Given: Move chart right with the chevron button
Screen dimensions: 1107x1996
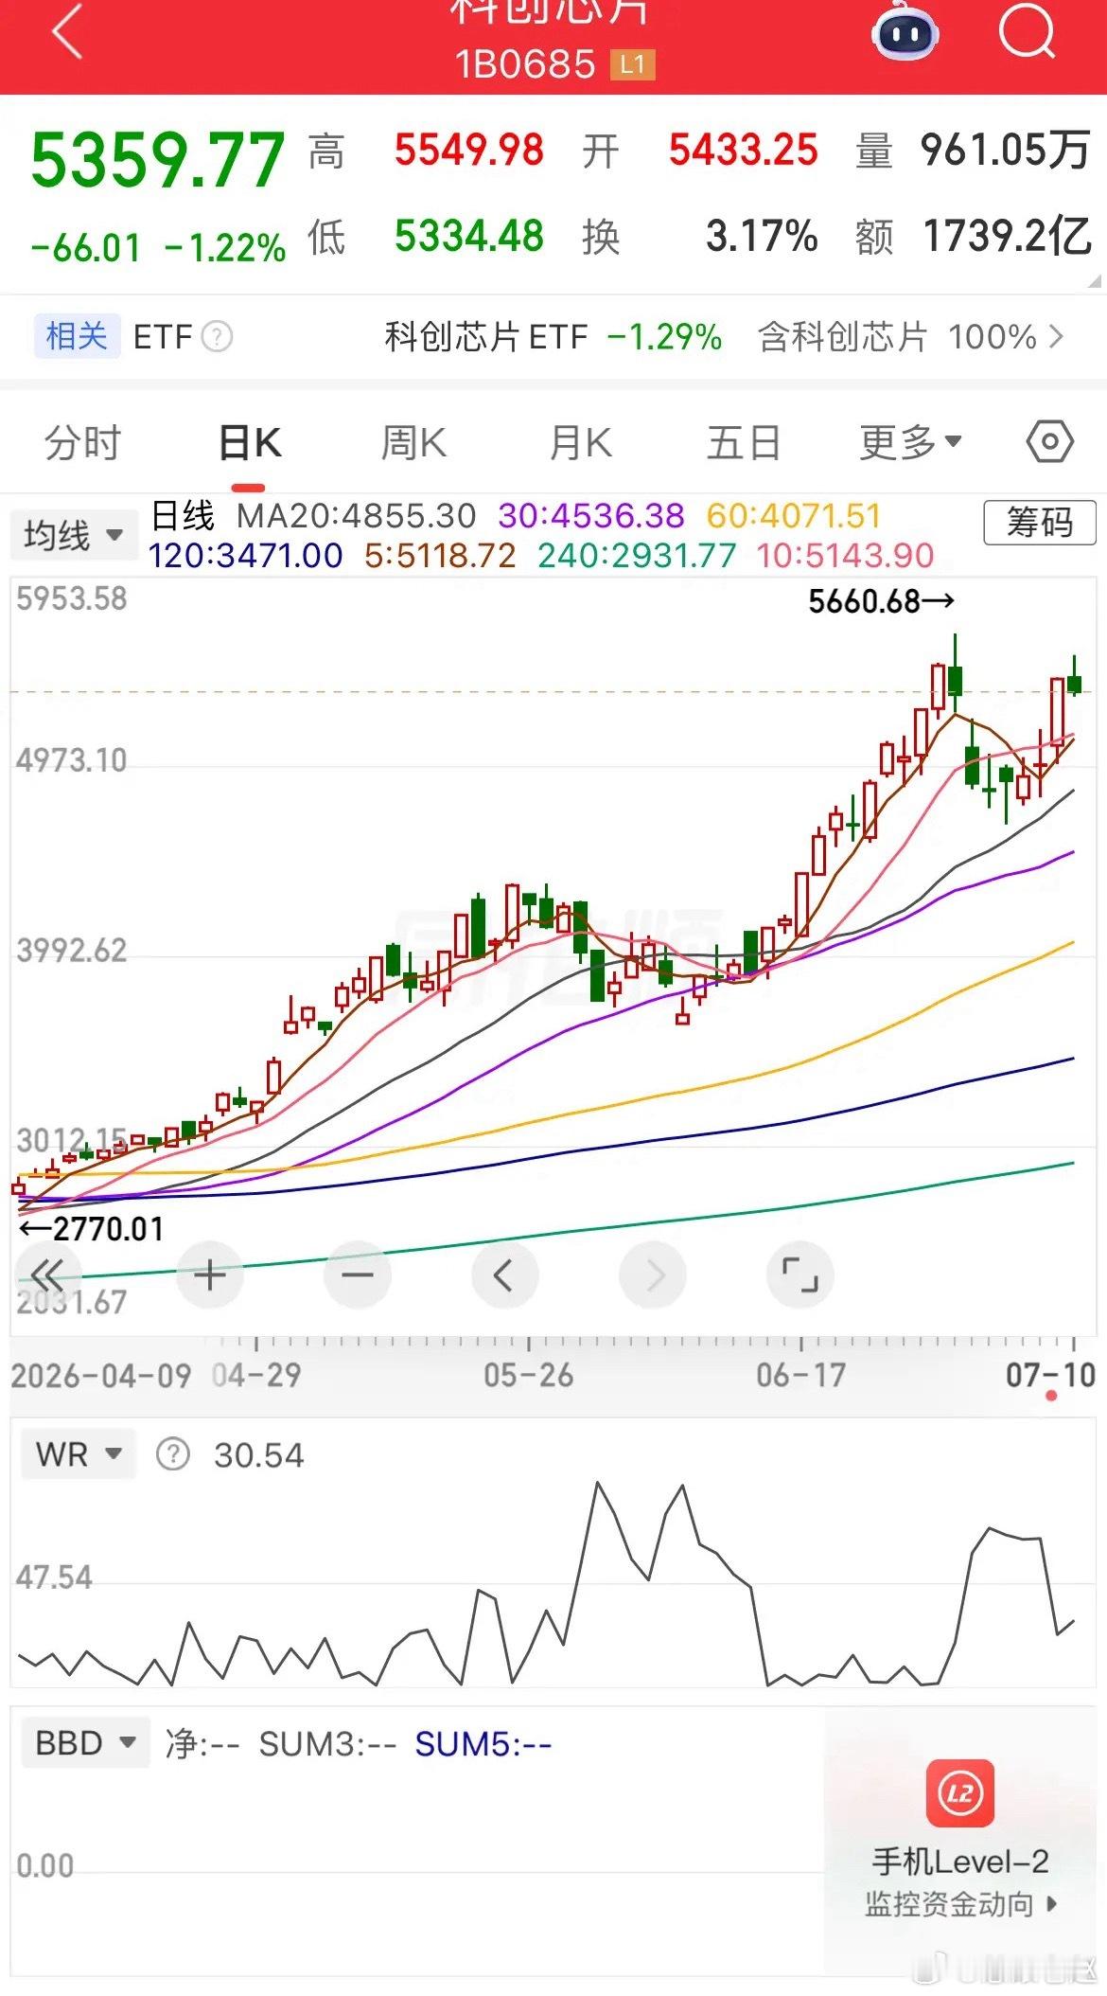Looking at the screenshot, I should tap(653, 1275).
